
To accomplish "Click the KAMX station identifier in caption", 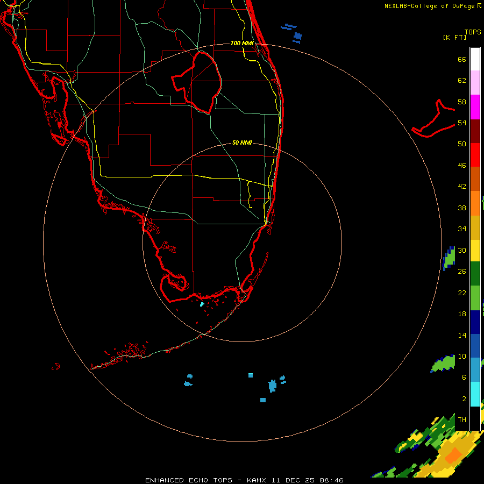I will [258, 480].
